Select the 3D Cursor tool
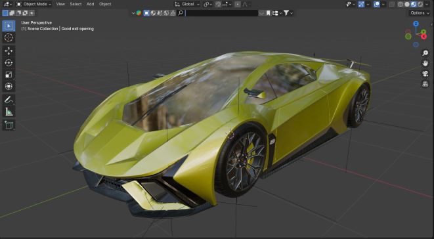The height and width of the screenshot is (239, 434). [9, 37]
